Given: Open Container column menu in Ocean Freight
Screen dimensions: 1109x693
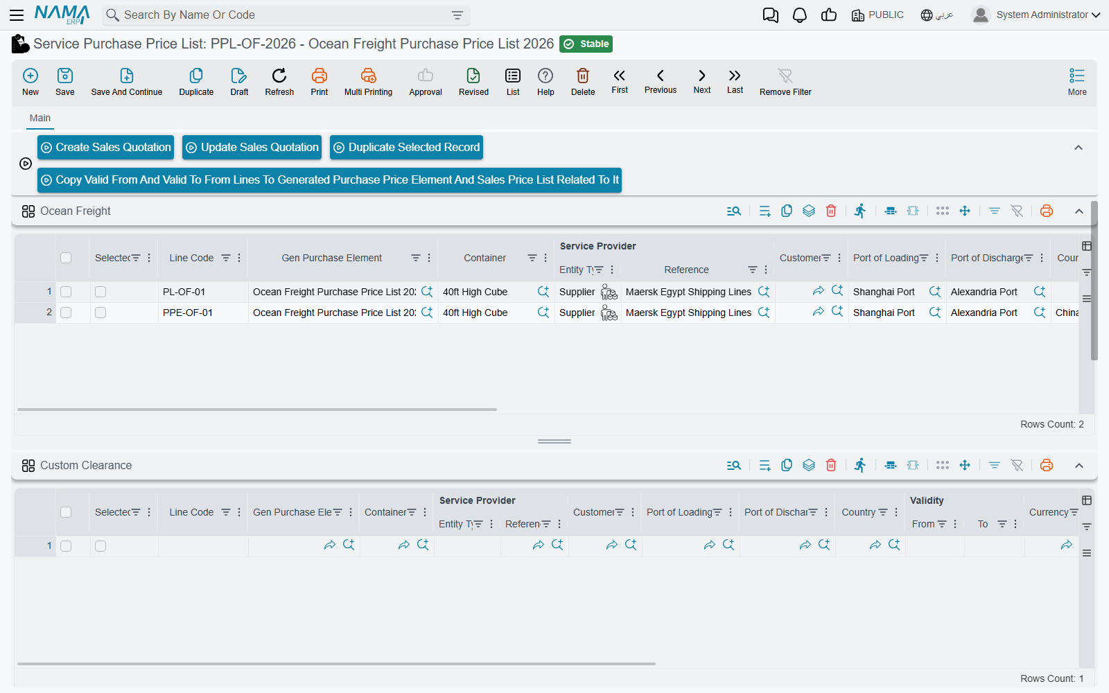Looking at the screenshot, I should 545,258.
